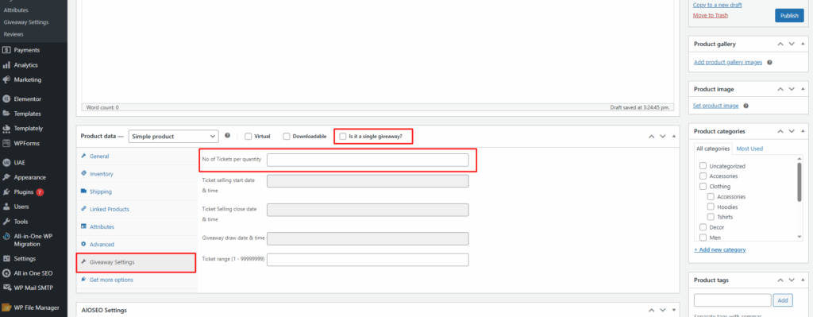Click the Move to Trash link
813x317 pixels.
711,15
